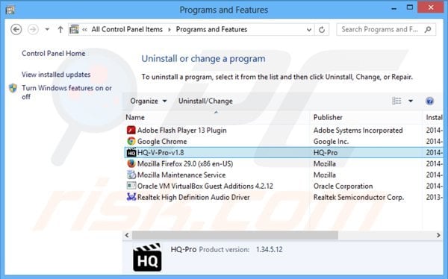Click Oracle Corporation publisher cell
The image size is (448, 279).
(x=343, y=186)
